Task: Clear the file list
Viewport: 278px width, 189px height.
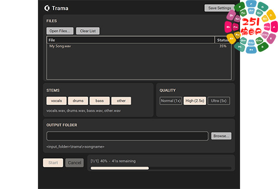Action: (88, 31)
